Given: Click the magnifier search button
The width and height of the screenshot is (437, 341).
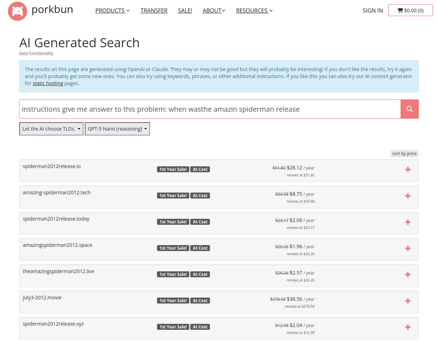Looking at the screenshot, I should [409, 109].
